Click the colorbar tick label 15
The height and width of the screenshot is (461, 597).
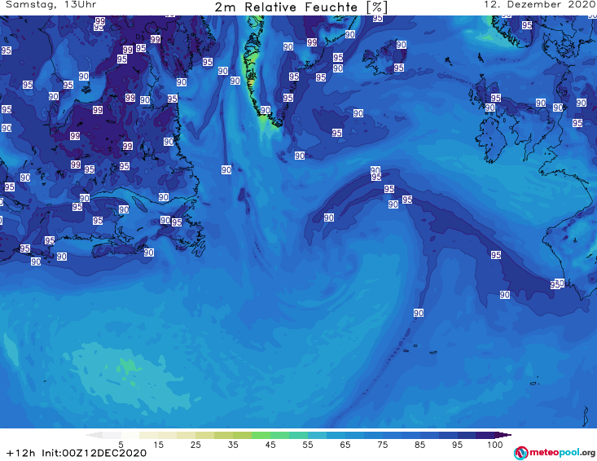[x=158, y=445]
